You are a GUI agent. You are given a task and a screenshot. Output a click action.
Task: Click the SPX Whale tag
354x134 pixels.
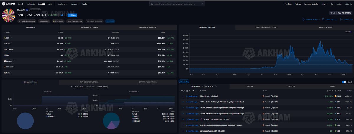pos(58,21)
